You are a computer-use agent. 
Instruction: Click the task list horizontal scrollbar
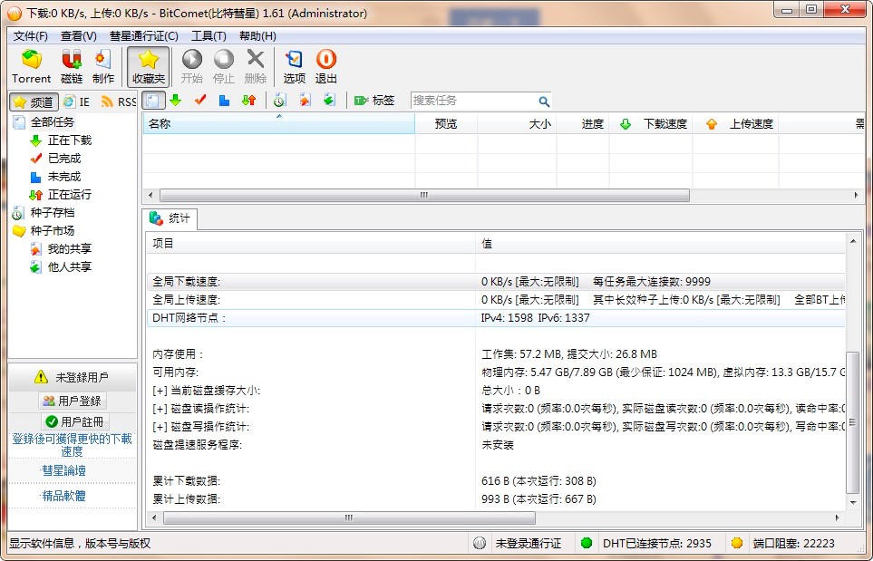[x=424, y=196]
